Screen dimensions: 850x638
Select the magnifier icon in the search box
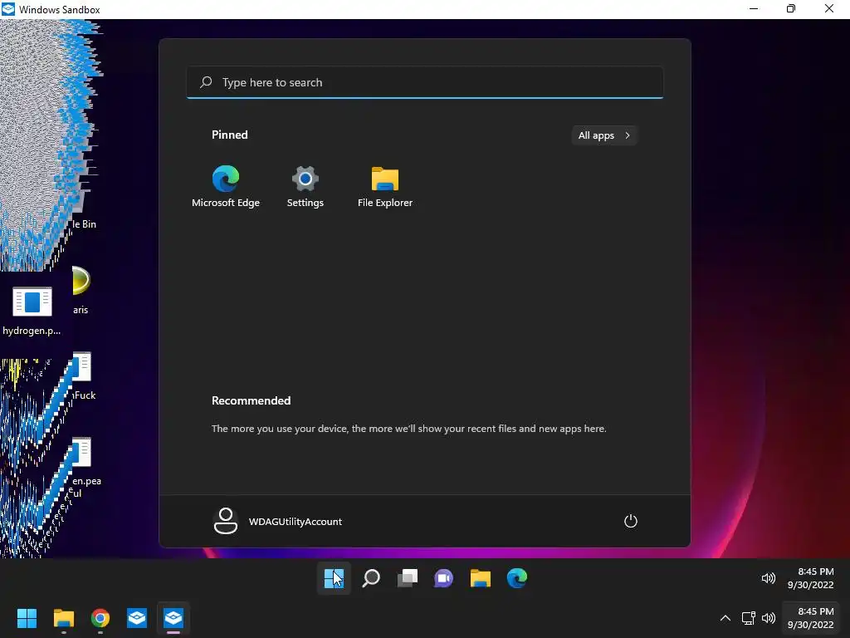pos(206,82)
